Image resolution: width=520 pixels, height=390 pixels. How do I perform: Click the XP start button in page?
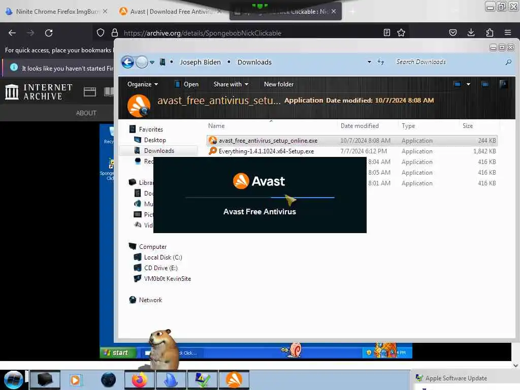[118, 352]
